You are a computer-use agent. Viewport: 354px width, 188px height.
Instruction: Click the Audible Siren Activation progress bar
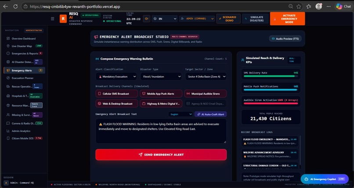click(271, 103)
